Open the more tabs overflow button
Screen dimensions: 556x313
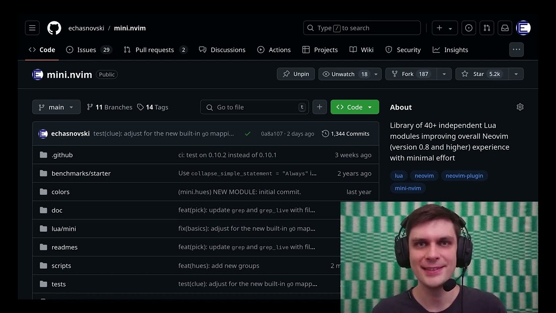516,50
